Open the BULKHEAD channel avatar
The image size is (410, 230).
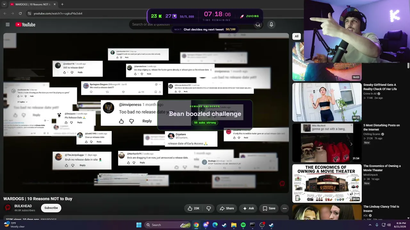[x=8, y=208]
